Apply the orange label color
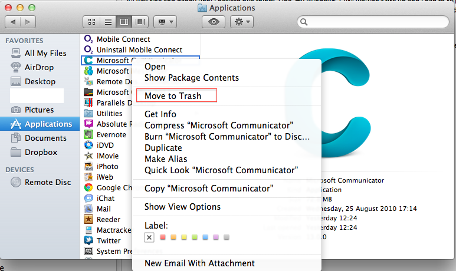Viewport: 456px width, 271px height. pyautogui.click(x=173, y=237)
